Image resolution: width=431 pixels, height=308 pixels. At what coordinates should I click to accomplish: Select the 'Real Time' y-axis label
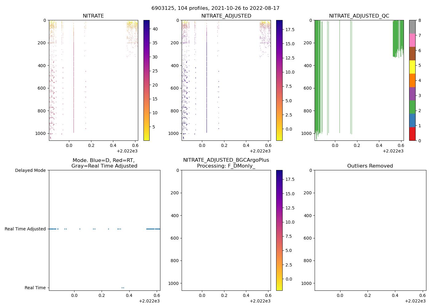pos(35,288)
